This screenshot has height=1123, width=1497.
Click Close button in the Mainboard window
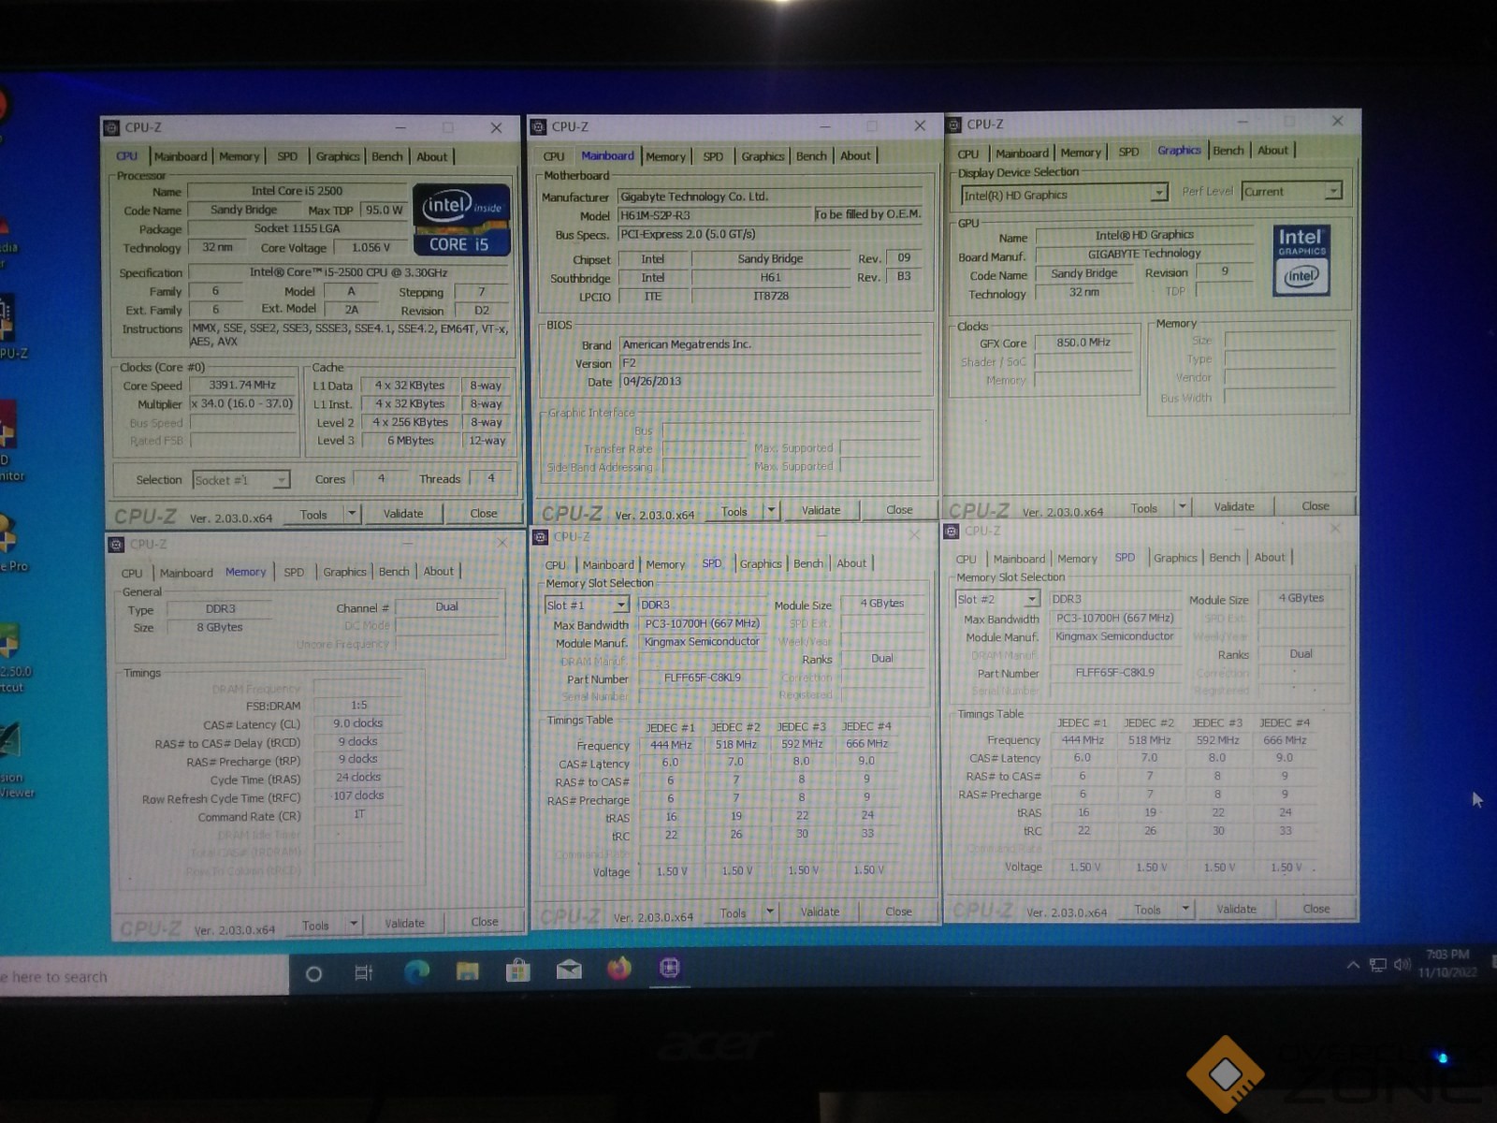(x=899, y=510)
